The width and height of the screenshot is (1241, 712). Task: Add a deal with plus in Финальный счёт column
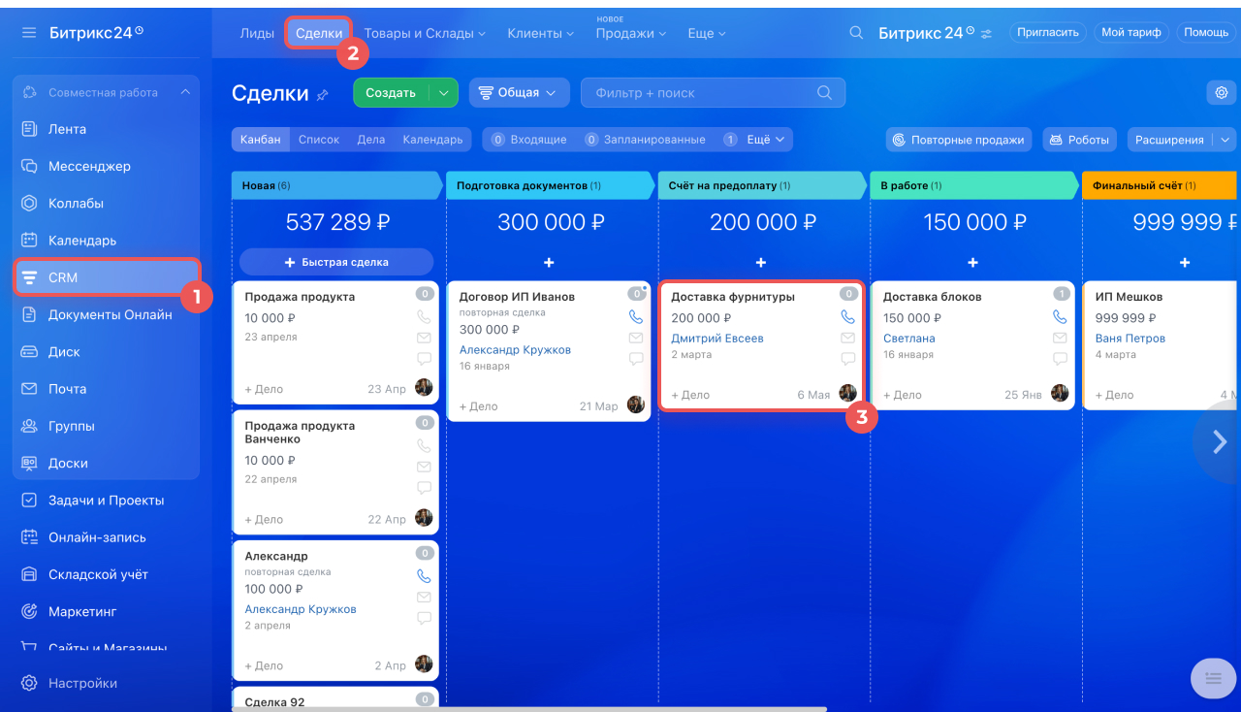point(1185,262)
